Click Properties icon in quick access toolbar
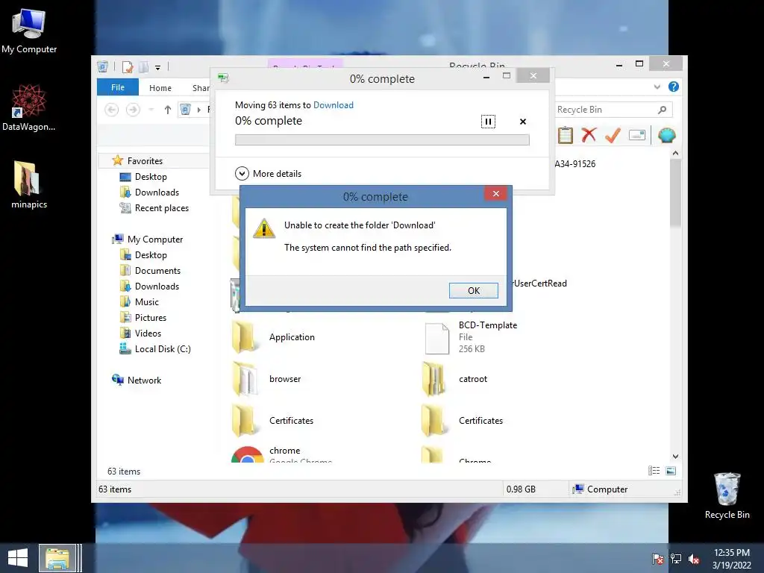764x573 pixels. tap(128, 67)
